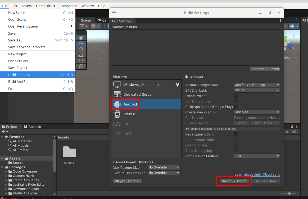Image resolution: width=308 pixels, height=199 pixels.
Task: Open the Compression Method LZ4 dropdown
Action: pyautogui.click(x=257, y=156)
